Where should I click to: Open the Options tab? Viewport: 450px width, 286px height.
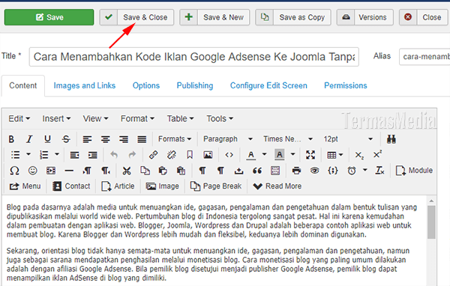(x=146, y=85)
